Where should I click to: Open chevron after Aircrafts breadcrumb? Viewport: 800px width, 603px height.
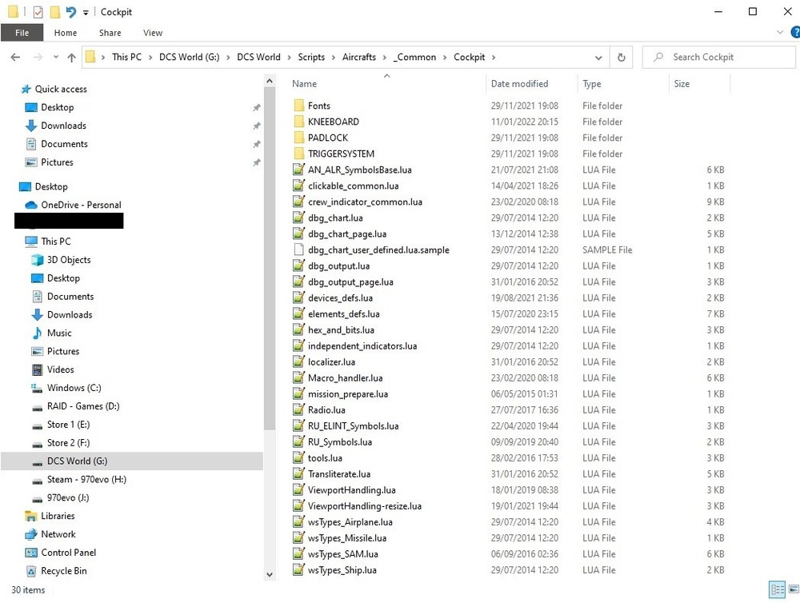pos(384,57)
